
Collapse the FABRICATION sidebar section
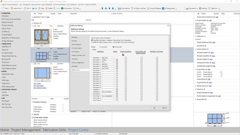[1, 44]
